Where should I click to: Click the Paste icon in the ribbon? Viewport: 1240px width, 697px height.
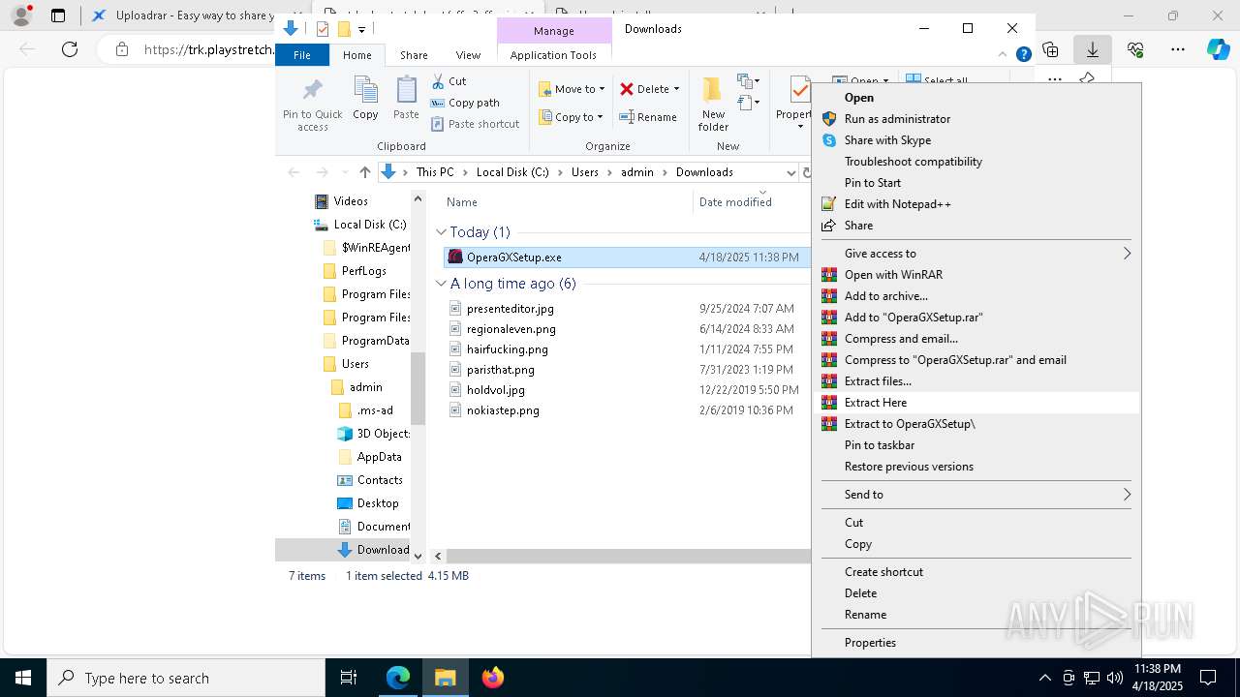click(406, 92)
